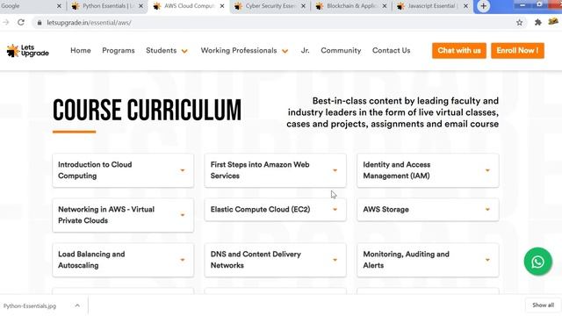Open the Jr. menu item
Screen dimensions: 562x316
(305, 51)
